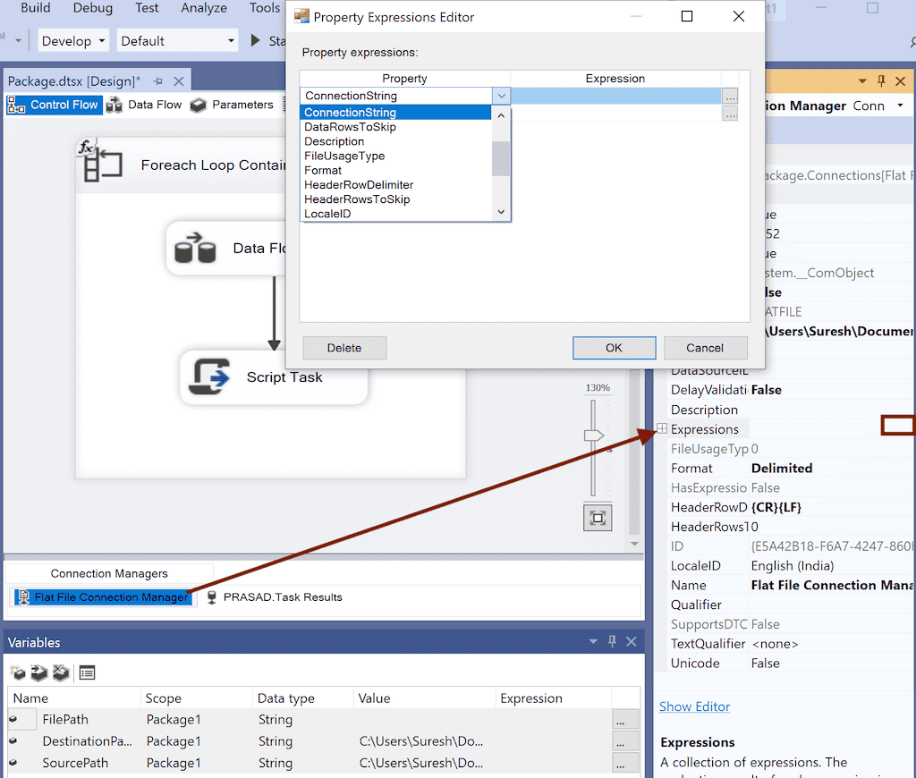Click the OK button in Property Expressions Editor
916x778 pixels.
(x=614, y=348)
